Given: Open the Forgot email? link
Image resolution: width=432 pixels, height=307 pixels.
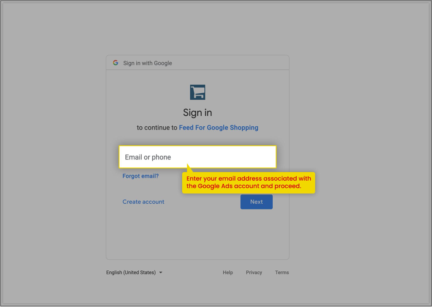Looking at the screenshot, I should point(140,176).
